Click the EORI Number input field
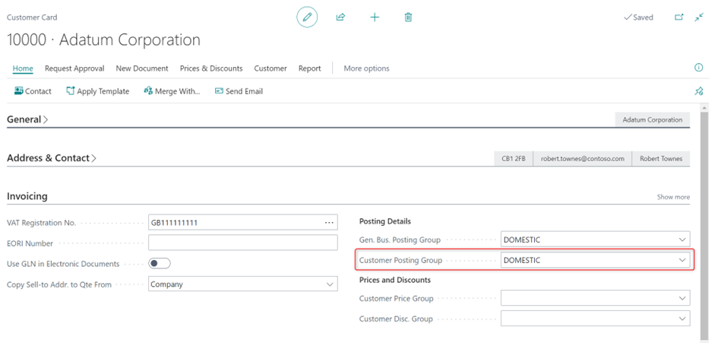The height and width of the screenshot is (343, 718). pos(242,243)
